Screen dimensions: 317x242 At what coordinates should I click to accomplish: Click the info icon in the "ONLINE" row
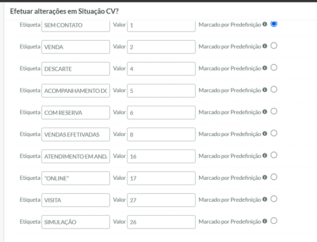pos(265,177)
